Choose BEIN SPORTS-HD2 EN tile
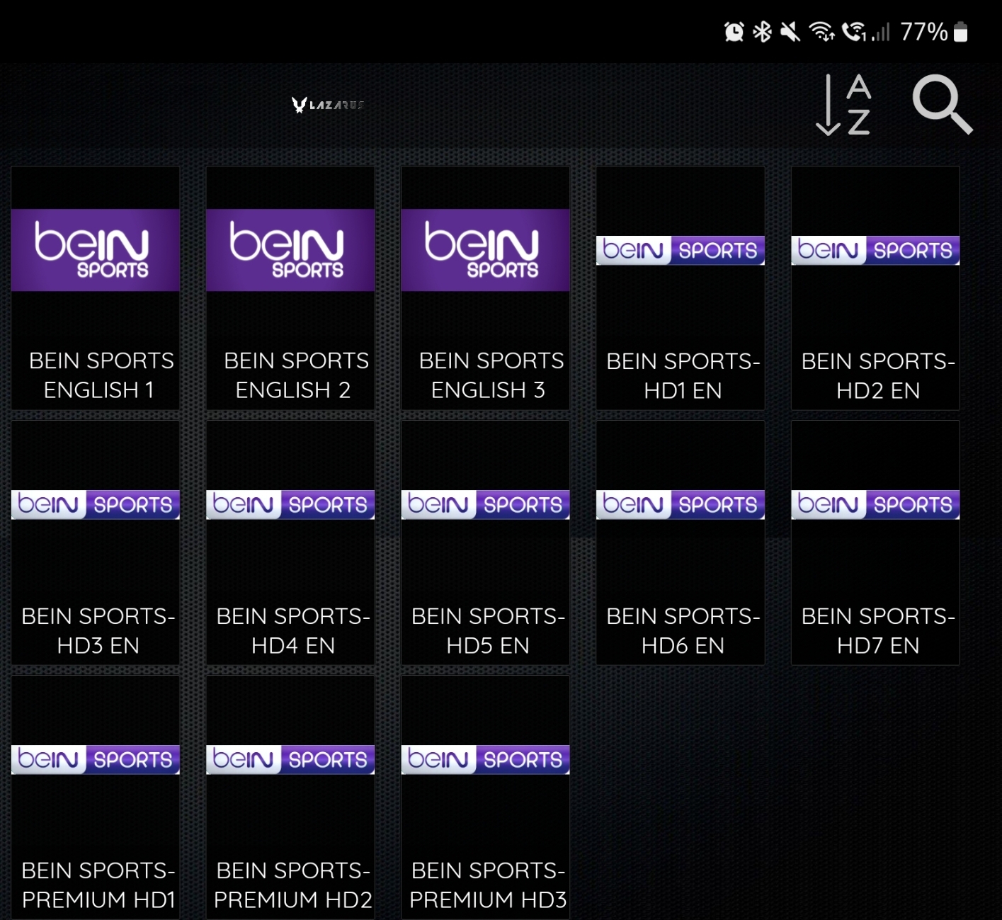 point(875,288)
